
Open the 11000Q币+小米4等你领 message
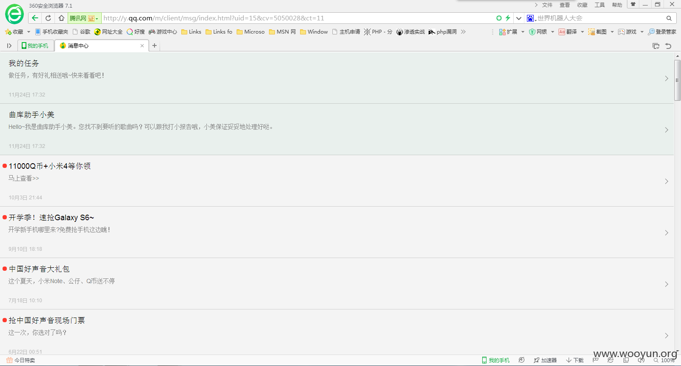[x=337, y=181]
